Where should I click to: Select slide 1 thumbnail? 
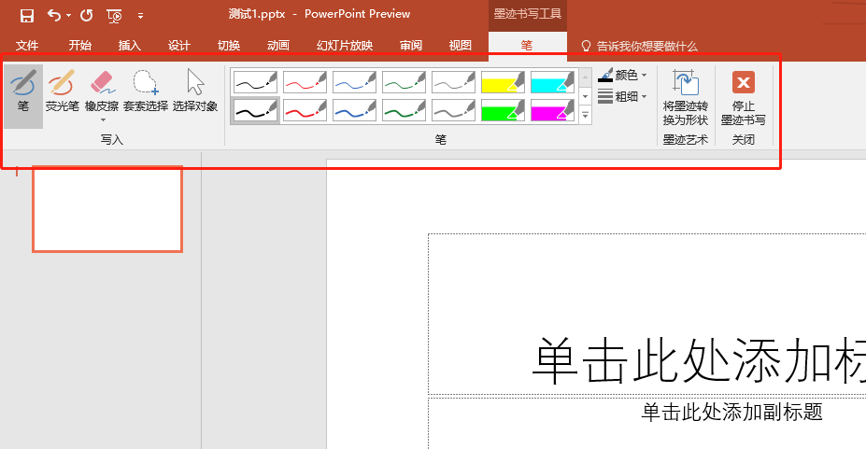107,209
